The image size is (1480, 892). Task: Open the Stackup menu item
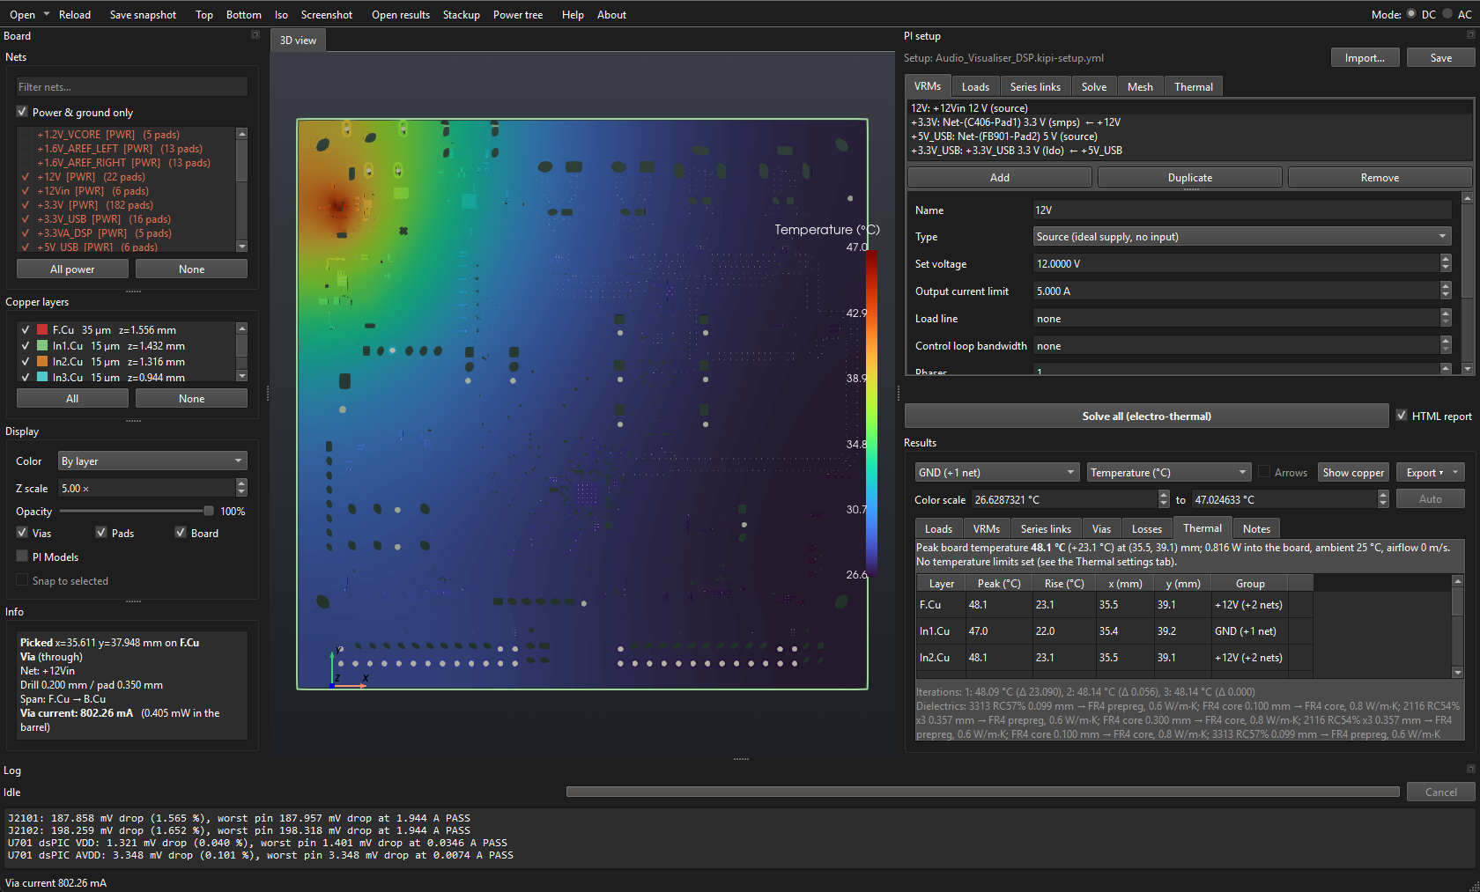(461, 15)
